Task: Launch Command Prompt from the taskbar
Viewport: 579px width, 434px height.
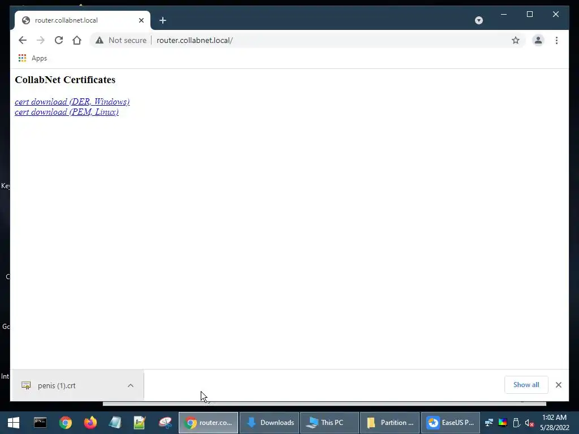Action: pyautogui.click(x=40, y=423)
